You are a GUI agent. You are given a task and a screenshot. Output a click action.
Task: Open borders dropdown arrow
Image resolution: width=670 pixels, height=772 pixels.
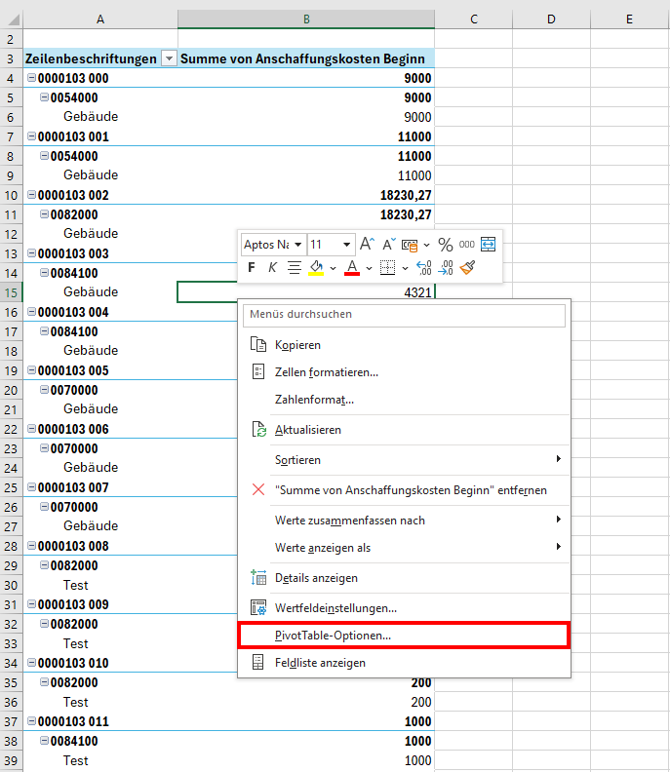[x=405, y=268]
